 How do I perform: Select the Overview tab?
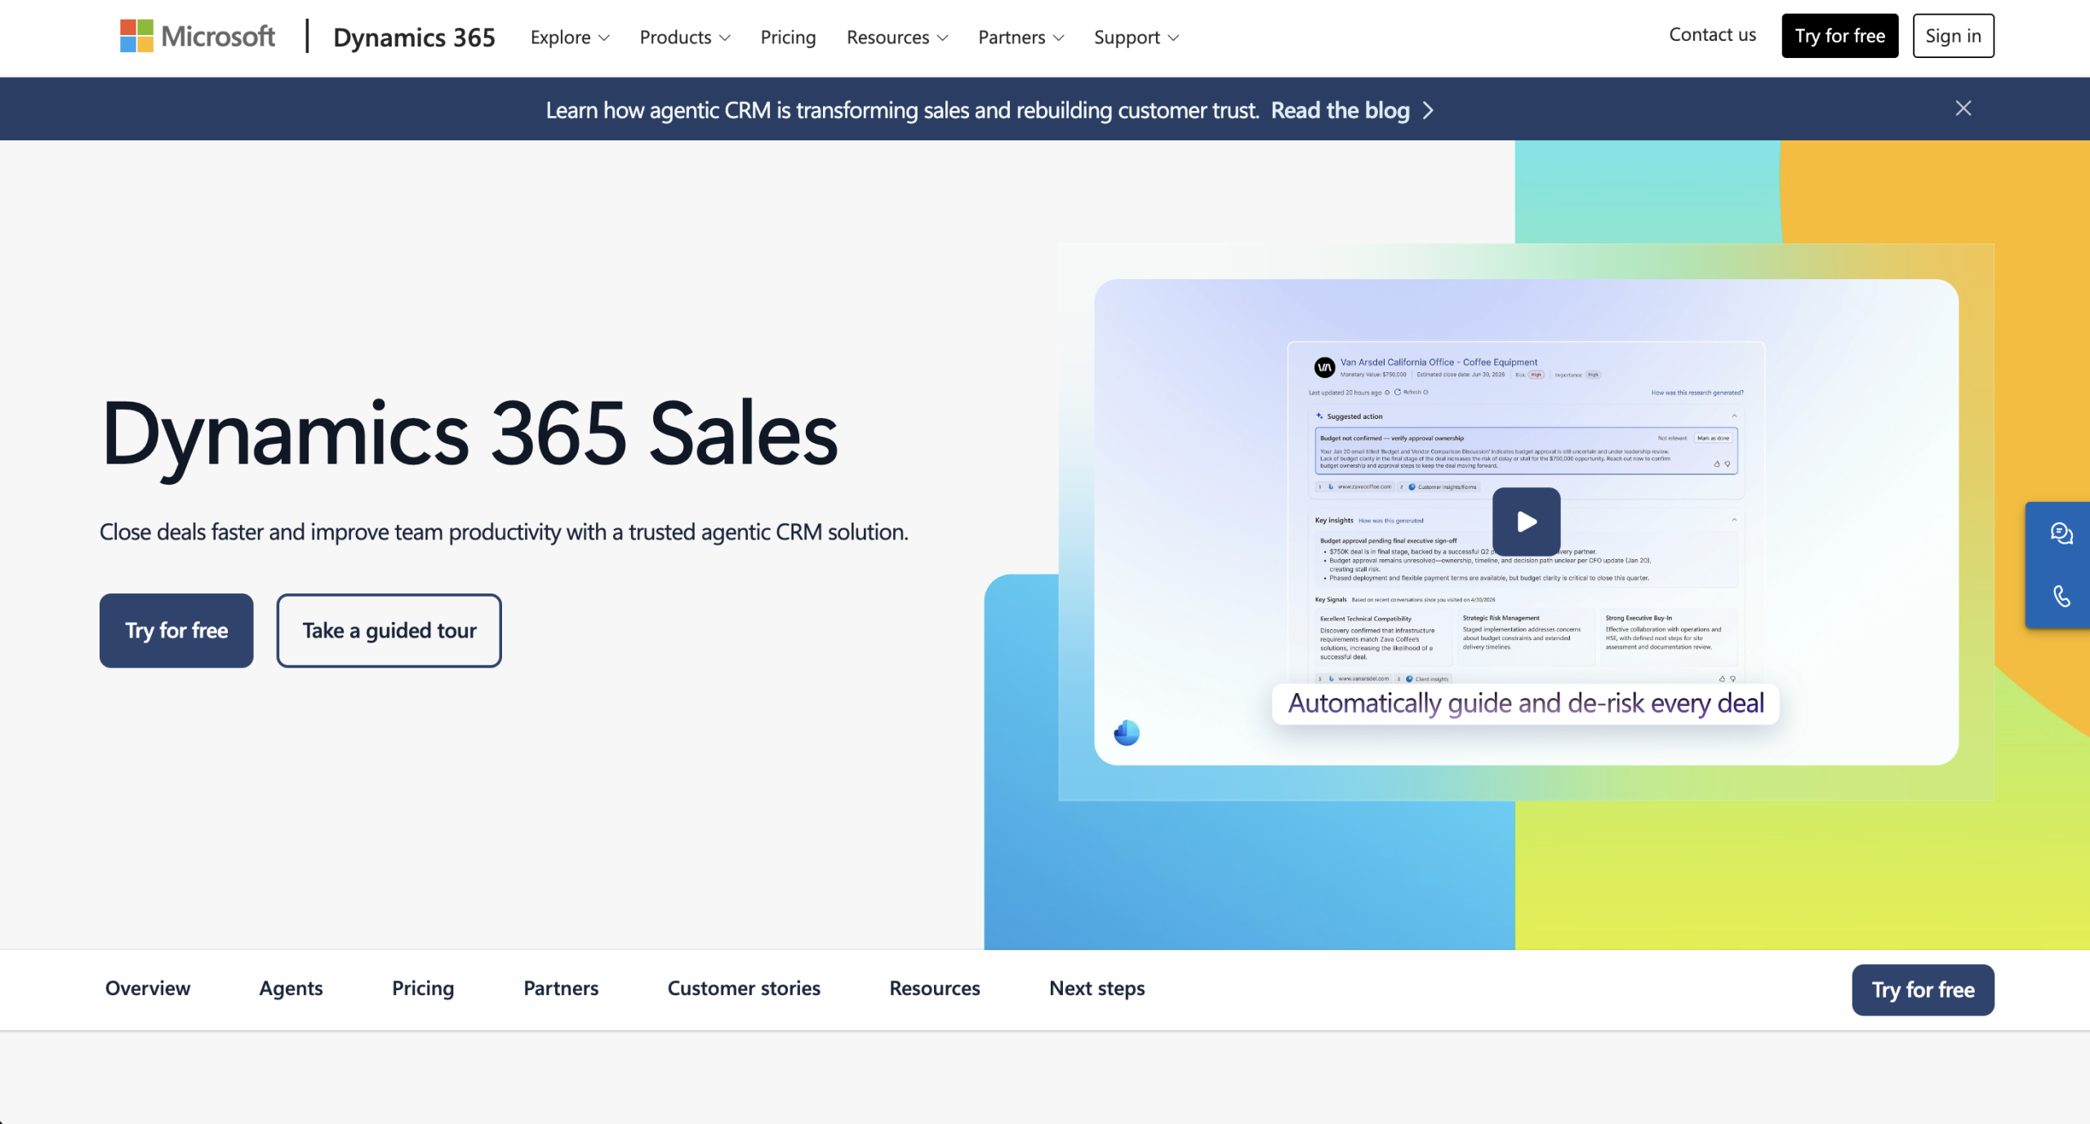coord(148,988)
